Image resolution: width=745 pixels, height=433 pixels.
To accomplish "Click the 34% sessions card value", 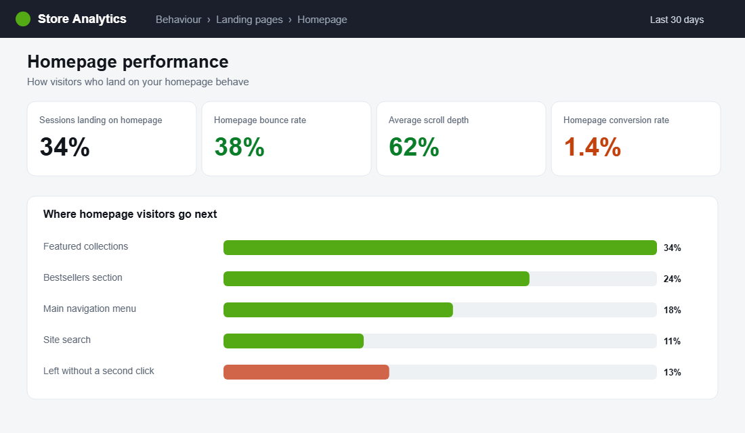I will [x=64, y=147].
